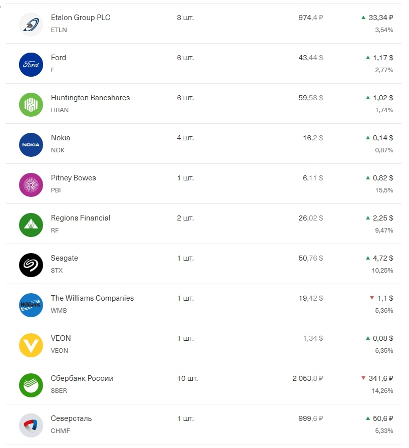Image resolution: width=409 pixels, height=448 pixels.
Task: Click the 10 шт. Sberbank quantity
Action: (188, 378)
